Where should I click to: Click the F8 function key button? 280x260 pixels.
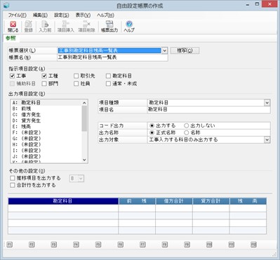(165, 245)
